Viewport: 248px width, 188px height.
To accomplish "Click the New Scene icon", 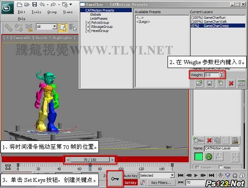I will click(19, 4).
